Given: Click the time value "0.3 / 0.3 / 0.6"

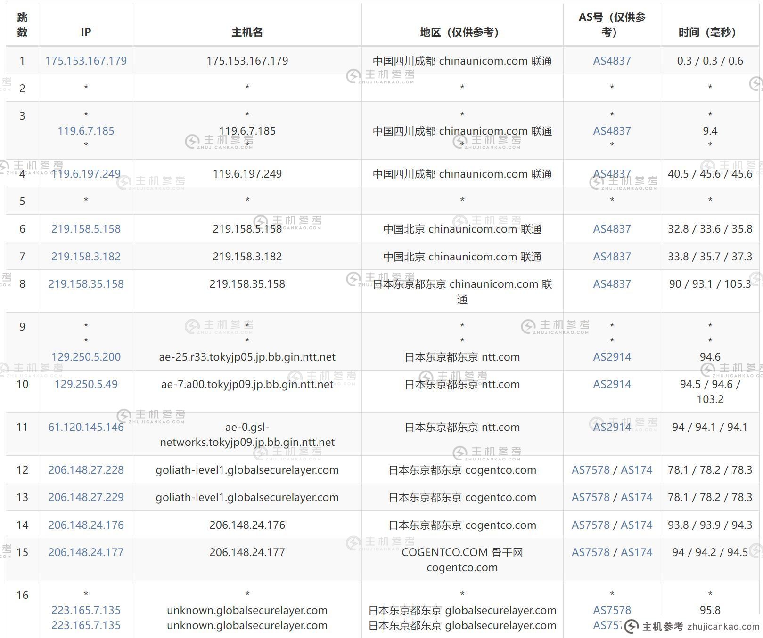Looking at the screenshot, I should pyautogui.click(x=710, y=61).
